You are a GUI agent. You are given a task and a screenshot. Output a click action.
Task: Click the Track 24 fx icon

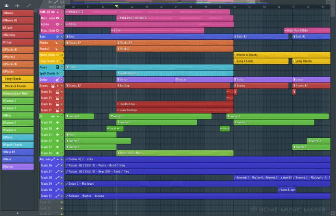click(x=58, y=153)
